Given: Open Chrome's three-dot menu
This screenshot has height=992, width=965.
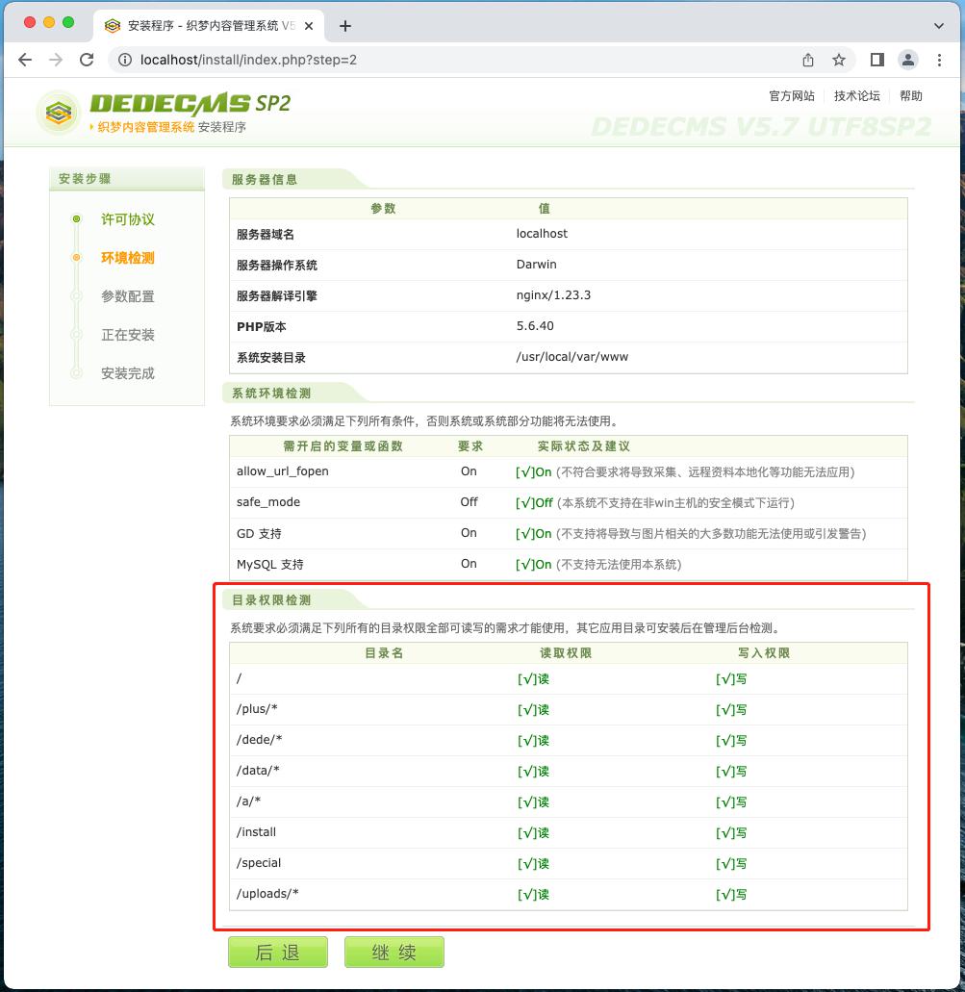Looking at the screenshot, I should (x=939, y=60).
